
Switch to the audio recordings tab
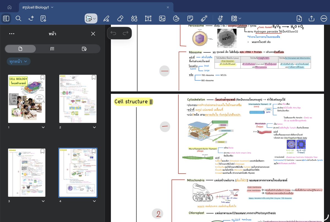pyautogui.click(x=84, y=49)
